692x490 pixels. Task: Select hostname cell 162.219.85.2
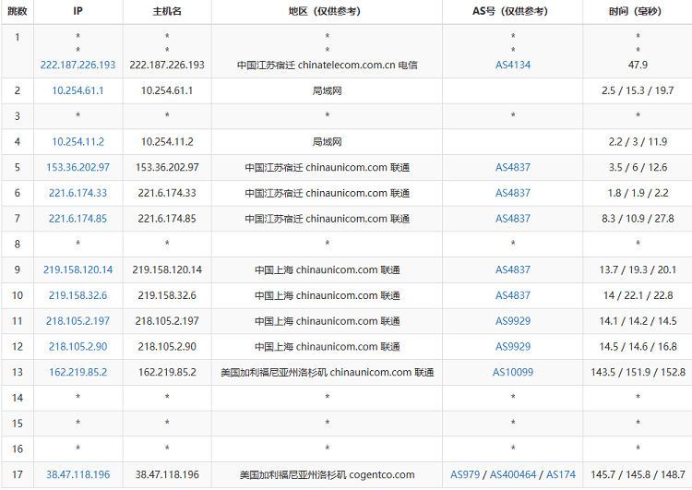click(167, 372)
